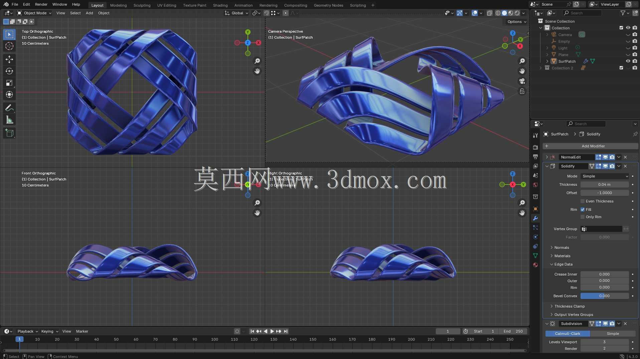Open the Tool properties tab
Viewport: 640px width, 359px height.
click(535, 135)
